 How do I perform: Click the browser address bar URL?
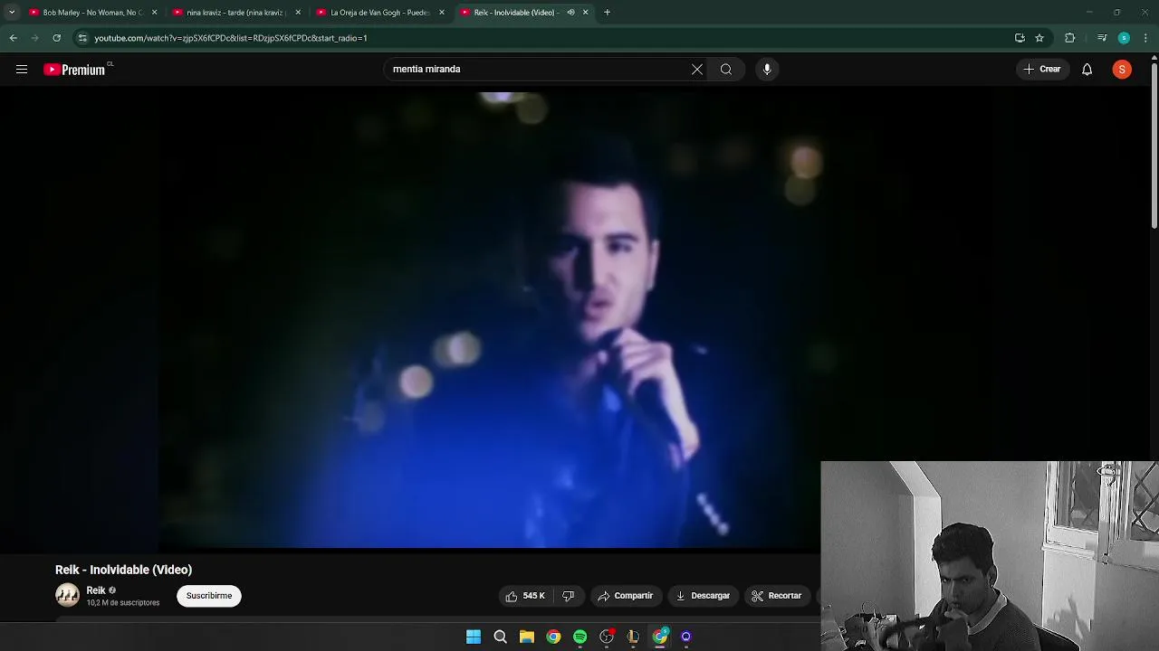coord(231,38)
